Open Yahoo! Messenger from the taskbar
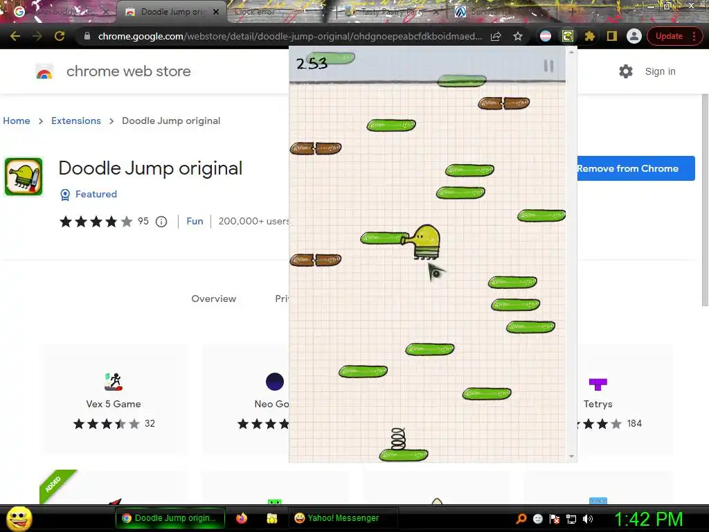 343,518
